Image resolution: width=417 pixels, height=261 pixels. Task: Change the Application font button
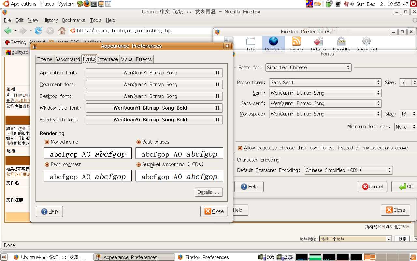(154, 73)
